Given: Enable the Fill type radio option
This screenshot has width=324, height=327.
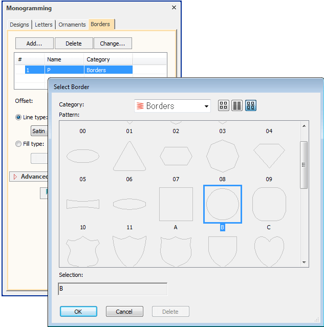Looking at the screenshot, I should point(18,144).
